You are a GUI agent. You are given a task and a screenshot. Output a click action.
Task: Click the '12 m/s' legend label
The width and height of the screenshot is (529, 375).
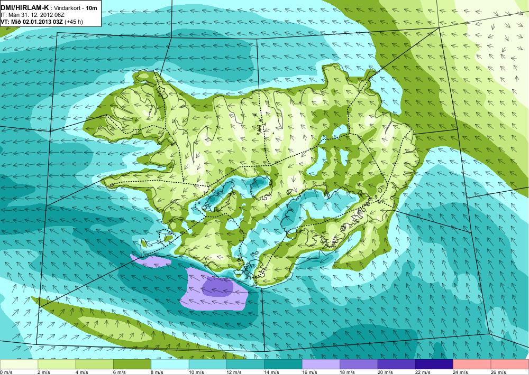point(234,372)
